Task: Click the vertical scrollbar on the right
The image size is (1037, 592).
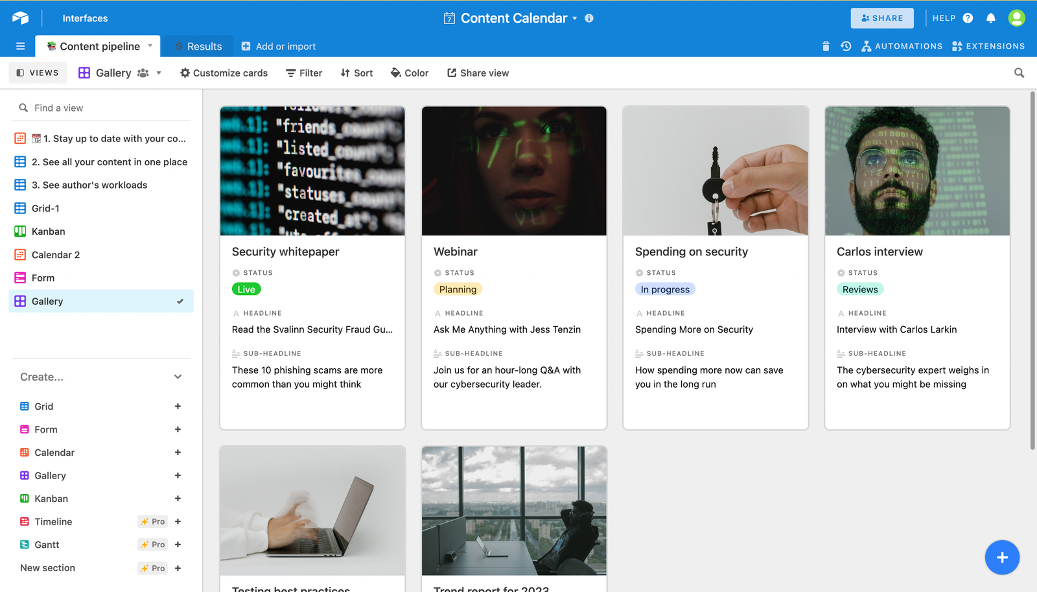Action: pos(1032,270)
